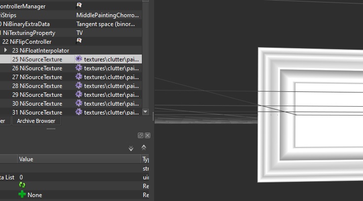Click the flower texture icon in row 31
Screen dimensions: 363x201
79,112
